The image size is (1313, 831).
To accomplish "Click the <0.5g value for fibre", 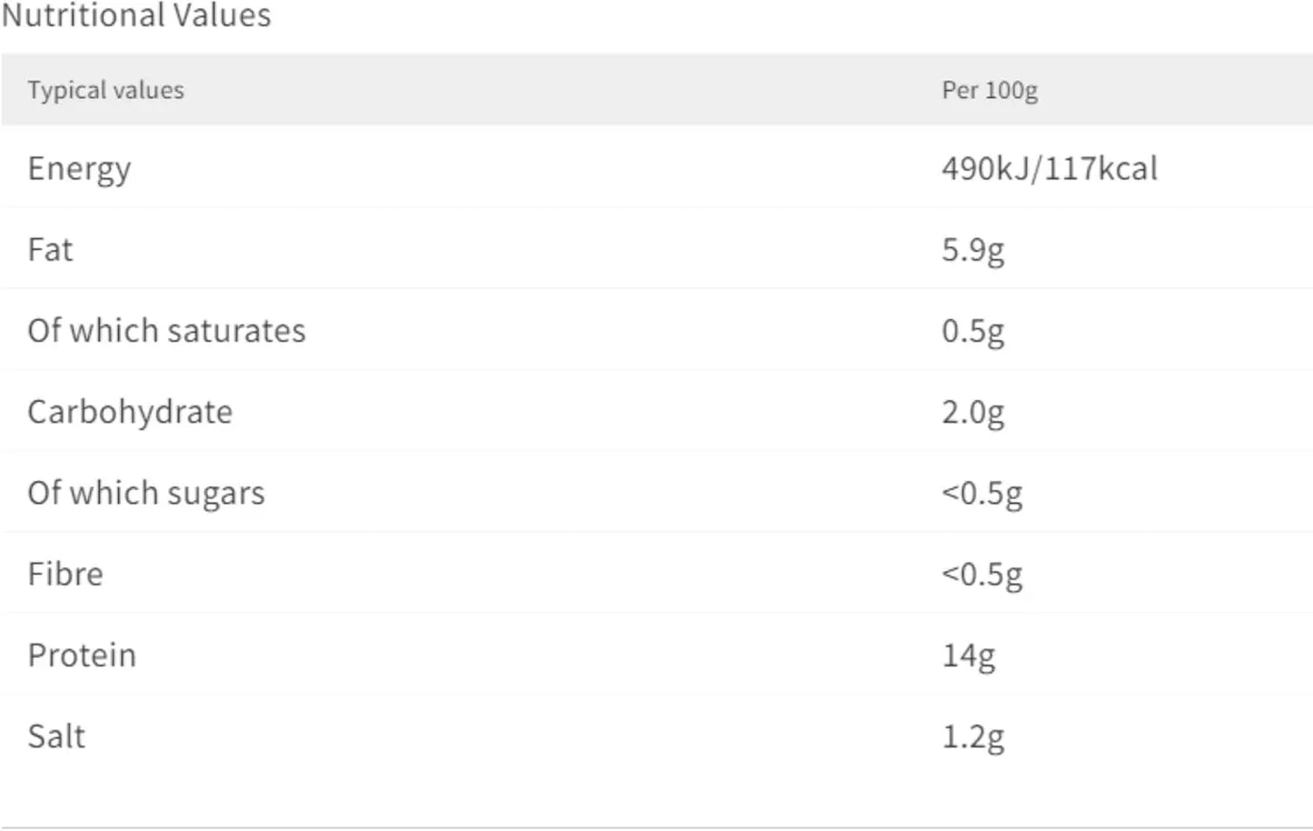I will (x=981, y=574).
